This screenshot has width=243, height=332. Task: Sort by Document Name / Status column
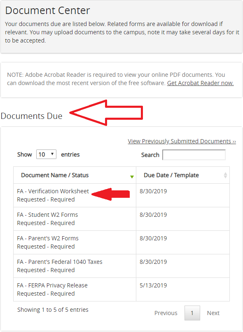tap(55, 175)
